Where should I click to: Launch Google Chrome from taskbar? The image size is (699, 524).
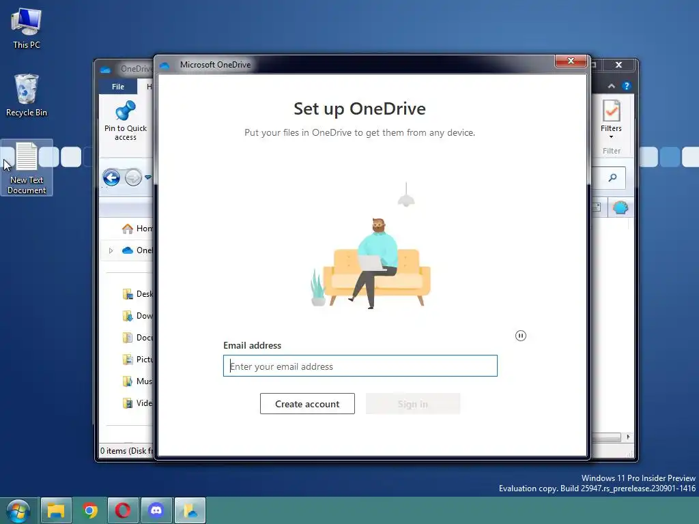coord(89,510)
